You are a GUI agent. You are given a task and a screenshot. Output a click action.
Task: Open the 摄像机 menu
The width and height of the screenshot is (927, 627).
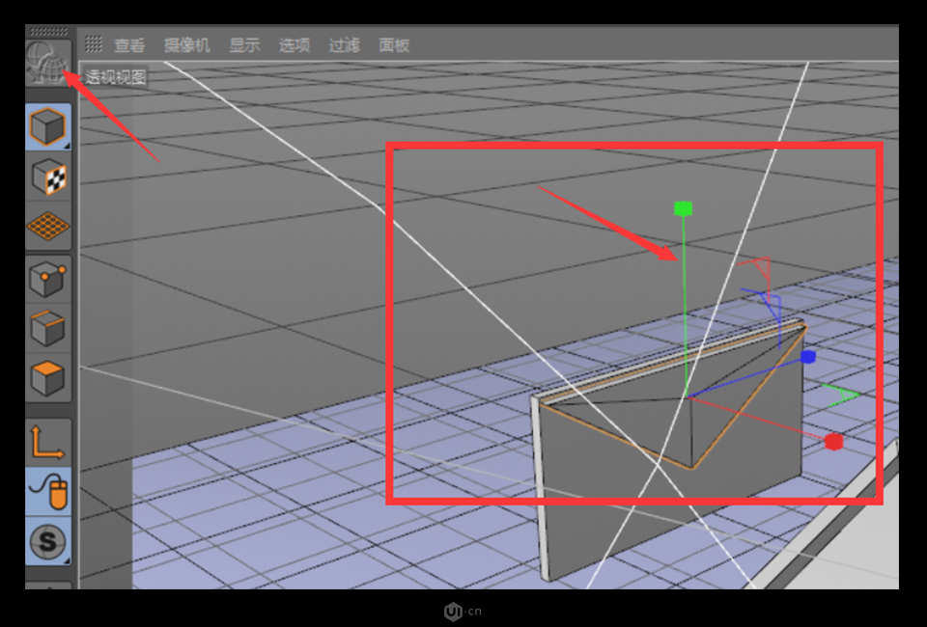click(x=186, y=43)
